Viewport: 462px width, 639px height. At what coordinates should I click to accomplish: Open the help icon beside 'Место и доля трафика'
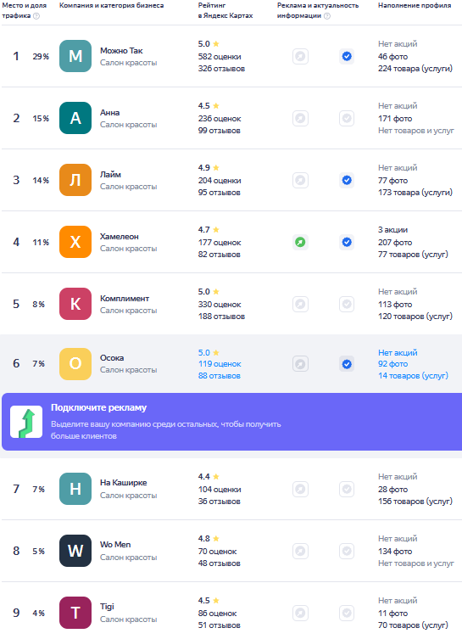point(36,16)
